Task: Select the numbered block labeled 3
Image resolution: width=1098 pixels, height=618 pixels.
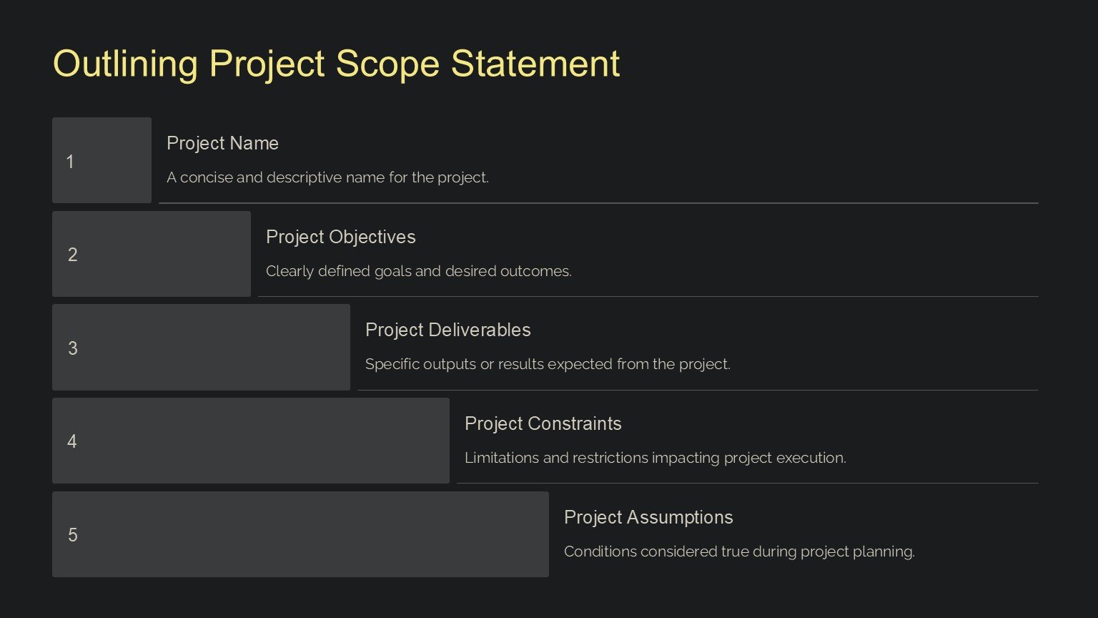Action: click(201, 348)
